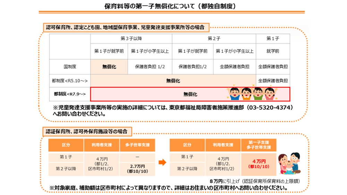Click 4万円 (都1/2、区市町村1/2) in right table

223,164
